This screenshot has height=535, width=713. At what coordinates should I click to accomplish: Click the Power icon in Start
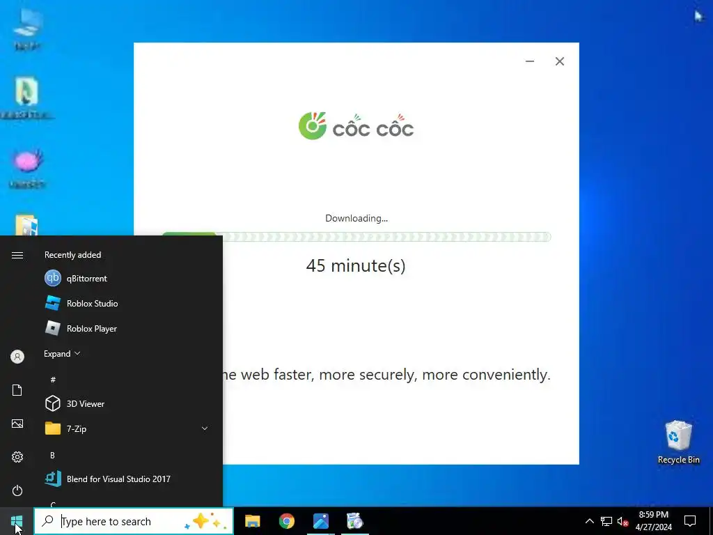coord(17,490)
